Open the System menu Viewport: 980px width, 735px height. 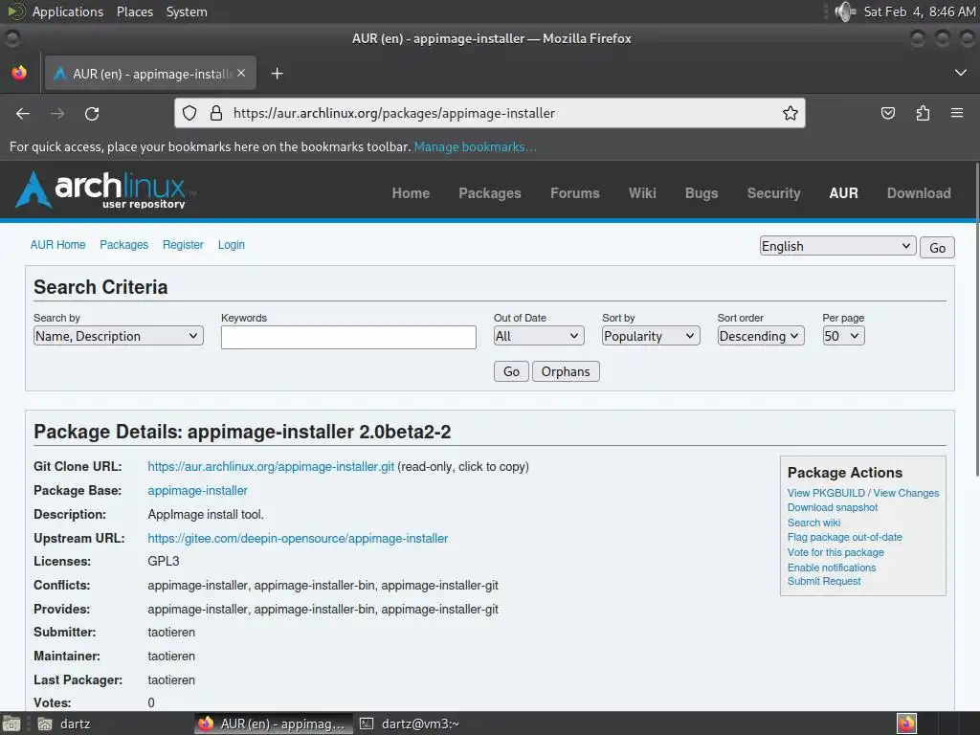pyautogui.click(x=187, y=11)
